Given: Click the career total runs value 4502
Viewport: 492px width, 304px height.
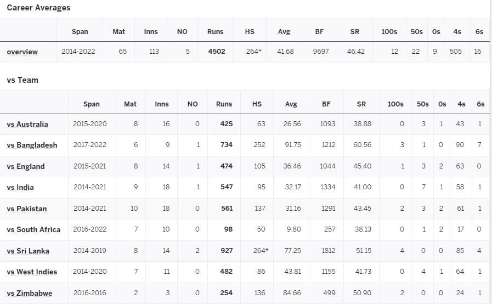Looking at the screenshot, I should click(217, 52).
